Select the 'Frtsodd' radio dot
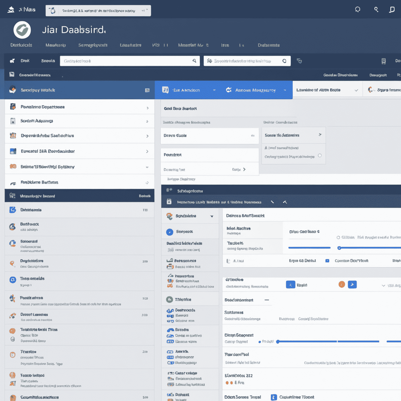 pos(260,342)
